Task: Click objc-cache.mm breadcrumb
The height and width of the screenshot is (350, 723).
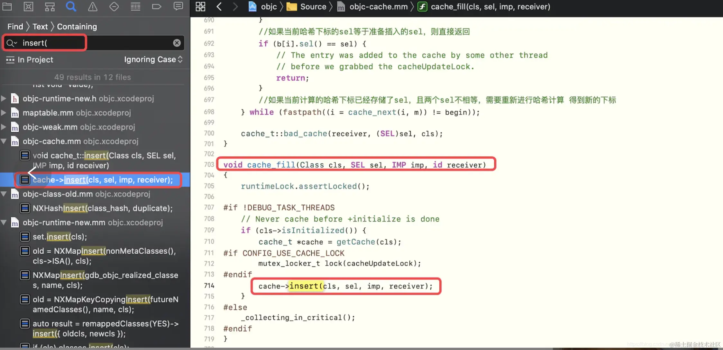Action: (x=372, y=6)
